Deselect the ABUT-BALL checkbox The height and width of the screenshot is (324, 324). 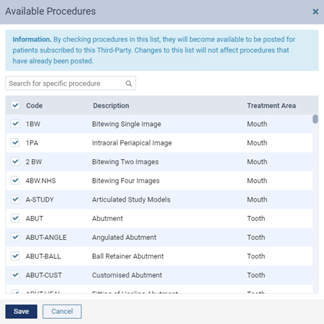coord(15,256)
